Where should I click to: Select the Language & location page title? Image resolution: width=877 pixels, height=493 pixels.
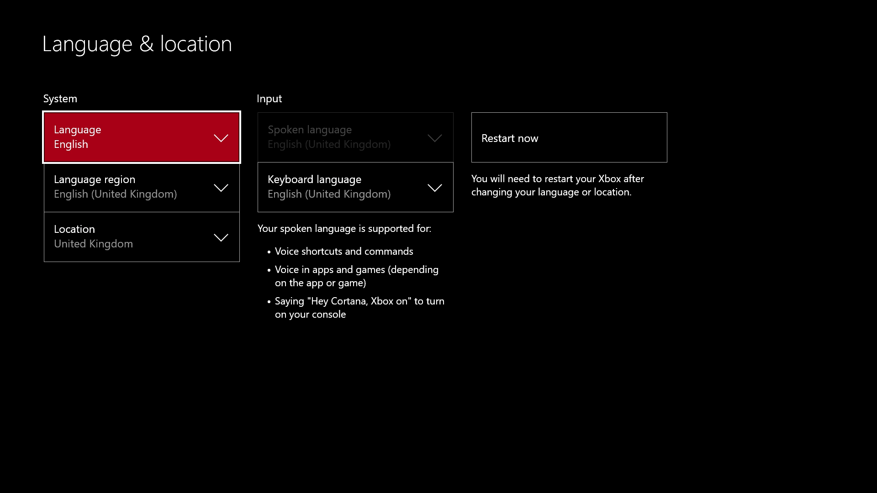[x=137, y=43]
